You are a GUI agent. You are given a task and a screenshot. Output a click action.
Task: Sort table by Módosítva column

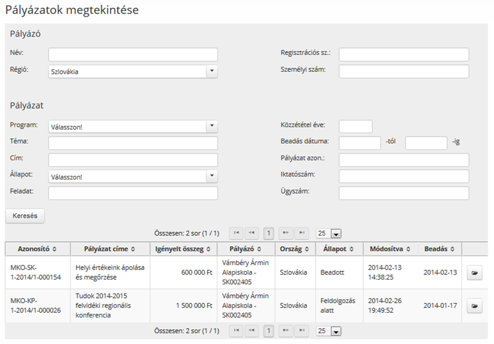[390, 249]
